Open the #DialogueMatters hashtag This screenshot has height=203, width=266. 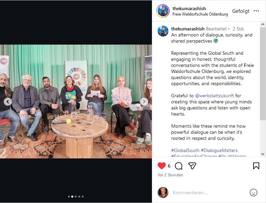(219, 150)
